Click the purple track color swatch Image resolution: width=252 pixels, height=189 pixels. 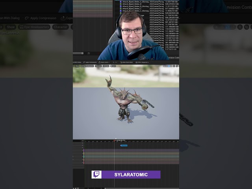pyautogui.click(x=84, y=150)
